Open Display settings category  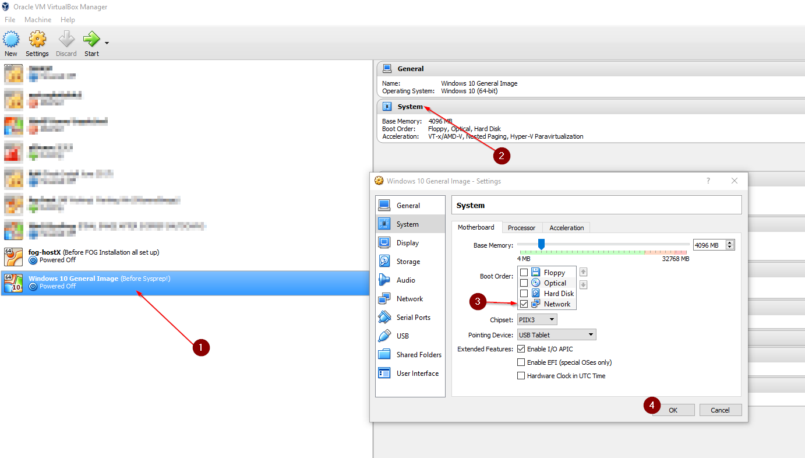click(x=410, y=243)
